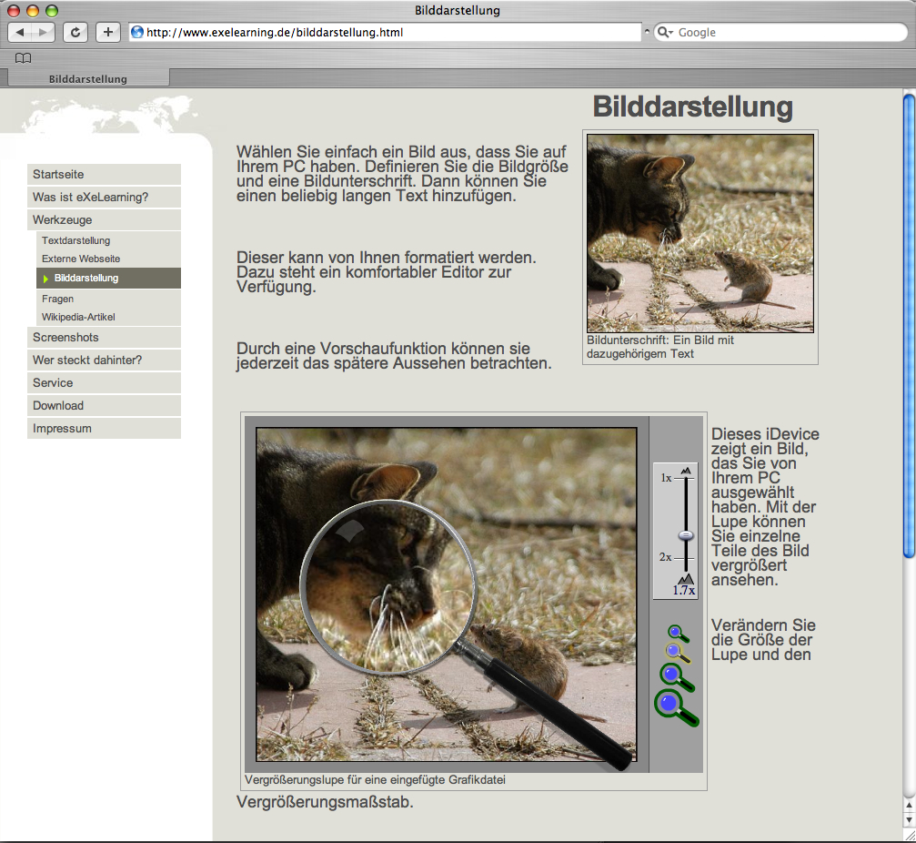Click the blue vertical scrollbar thumb
The image size is (916, 843).
[x=909, y=326]
